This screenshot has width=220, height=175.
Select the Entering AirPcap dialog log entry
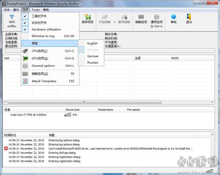point(107,153)
